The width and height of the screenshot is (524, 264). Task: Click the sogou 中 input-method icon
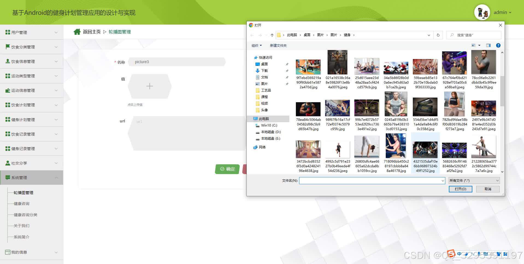(459, 254)
